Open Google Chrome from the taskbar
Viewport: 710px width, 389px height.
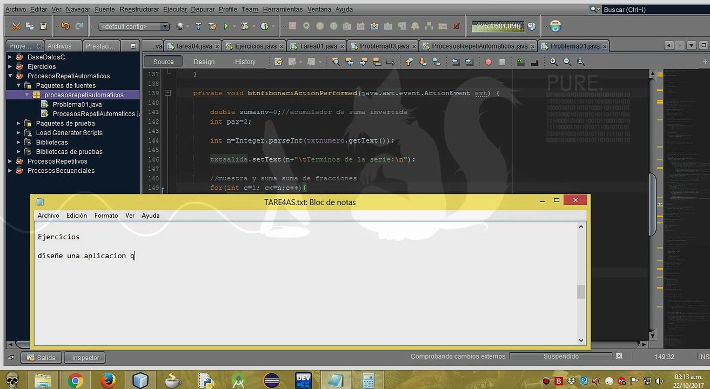[x=76, y=380]
